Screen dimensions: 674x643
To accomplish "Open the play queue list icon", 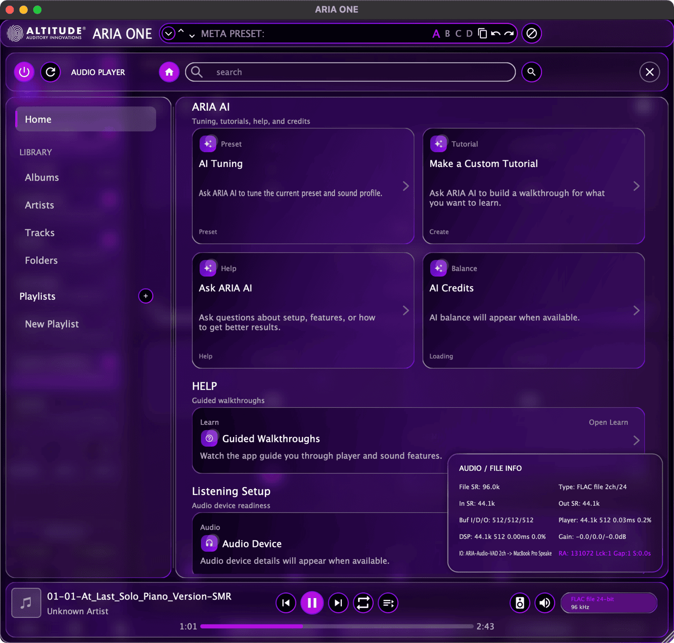I will point(388,603).
